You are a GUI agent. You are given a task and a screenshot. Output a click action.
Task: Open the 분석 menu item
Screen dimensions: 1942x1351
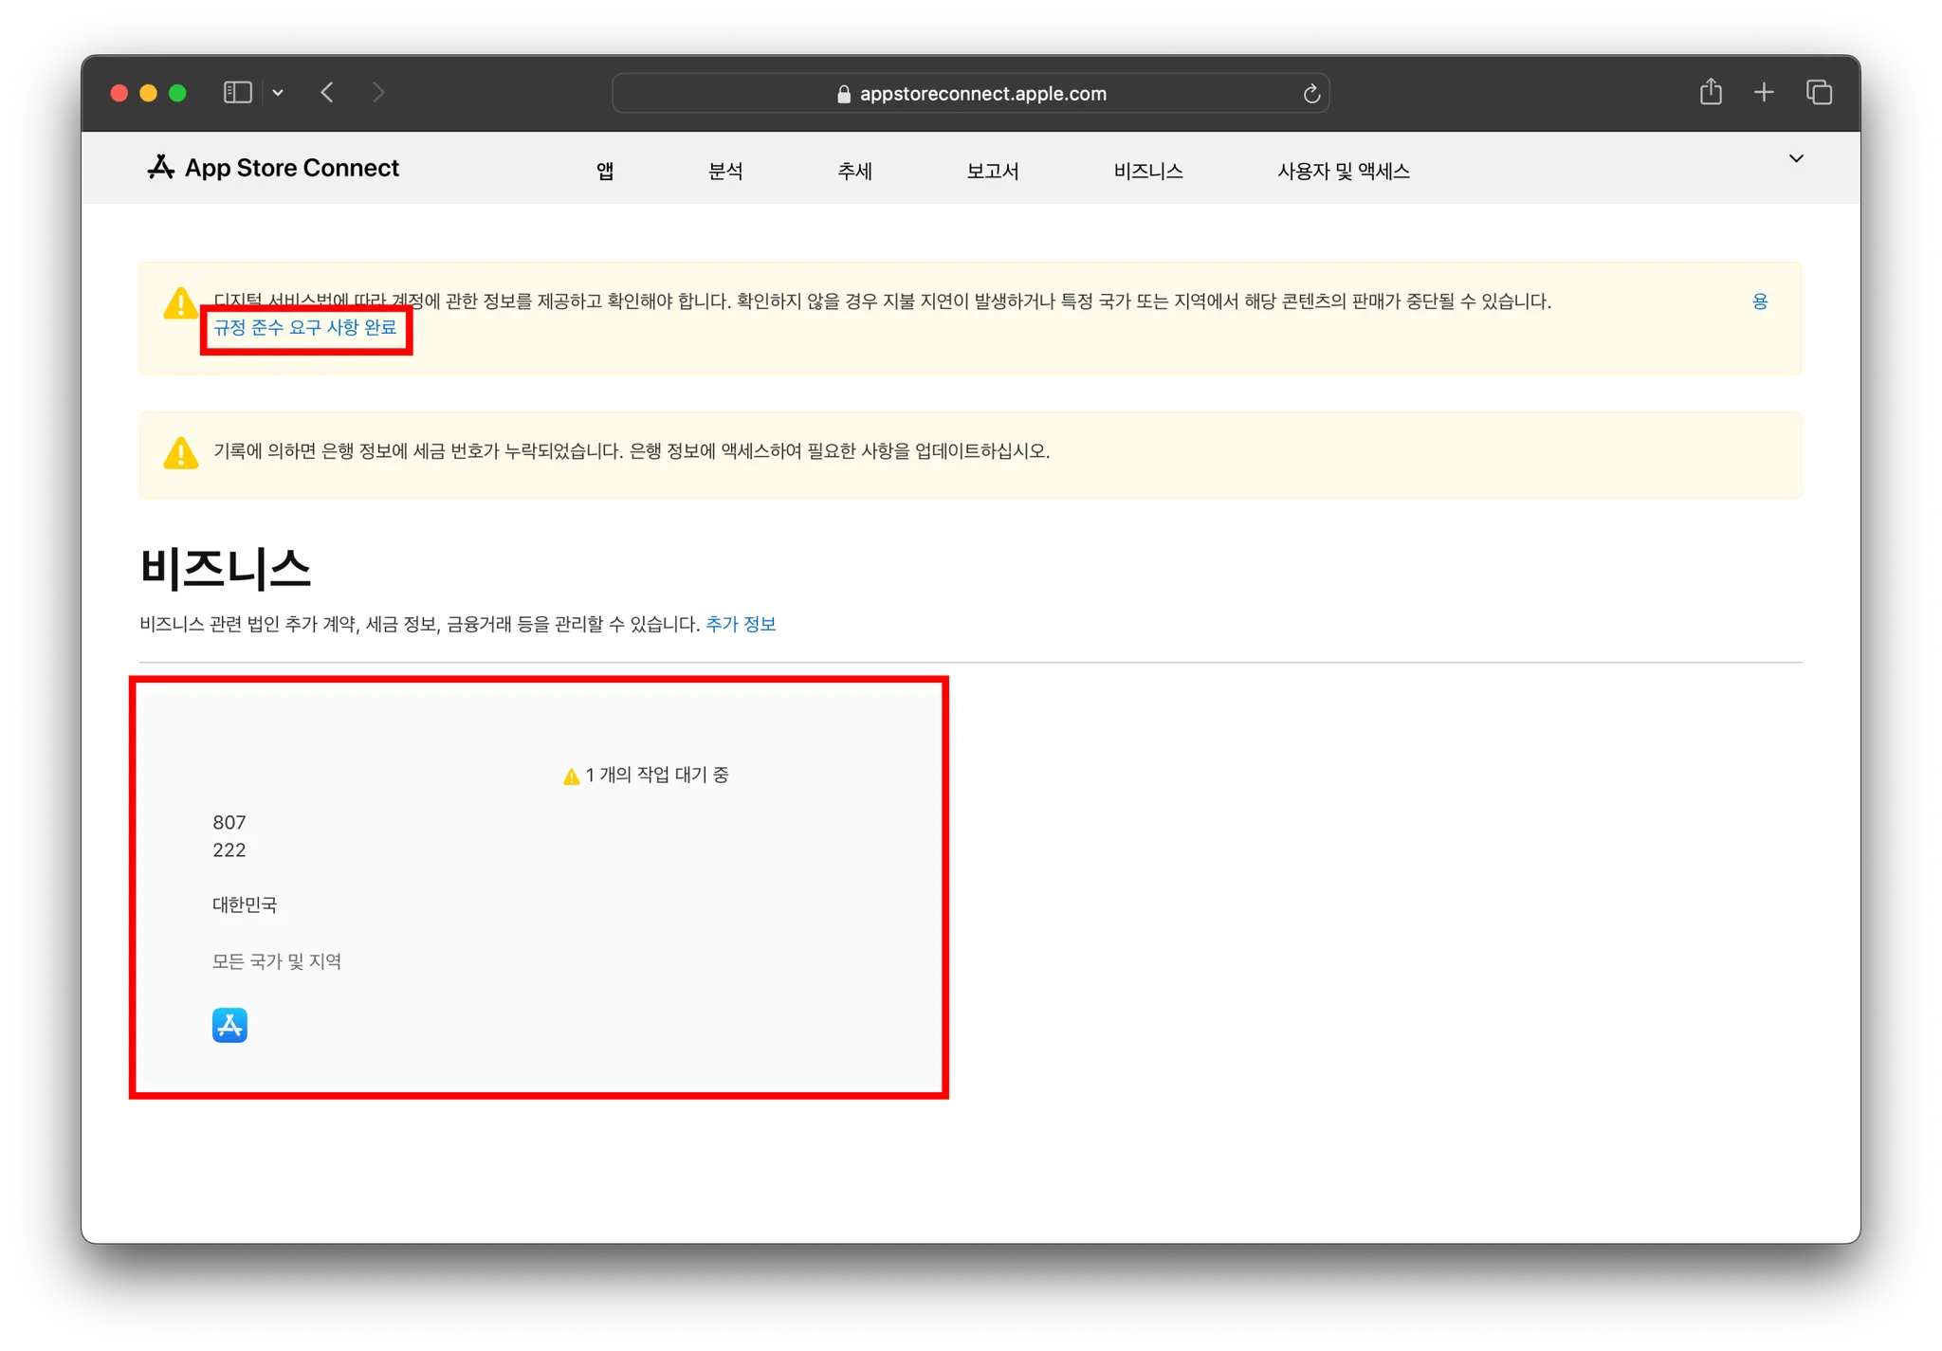[x=725, y=171]
